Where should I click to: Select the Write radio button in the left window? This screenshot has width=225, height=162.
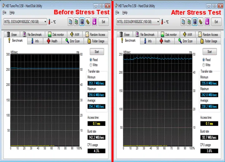pos(91,65)
